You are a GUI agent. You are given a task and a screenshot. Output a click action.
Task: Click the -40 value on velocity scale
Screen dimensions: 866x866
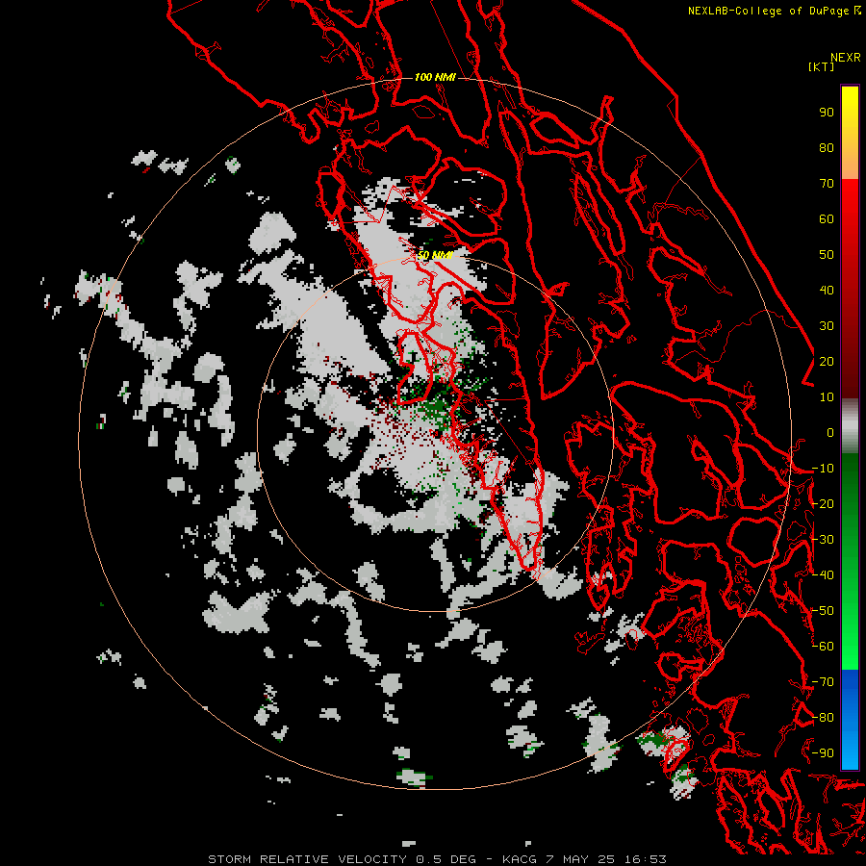click(823, 575)
